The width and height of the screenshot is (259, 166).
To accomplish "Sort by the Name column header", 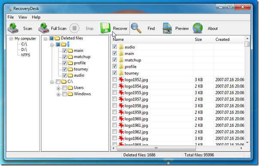I will click(152, 40).
